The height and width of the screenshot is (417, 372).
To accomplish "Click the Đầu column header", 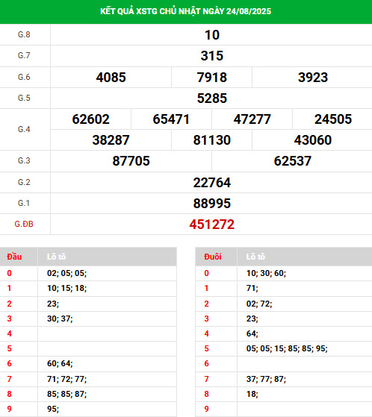I will [14, 257].
